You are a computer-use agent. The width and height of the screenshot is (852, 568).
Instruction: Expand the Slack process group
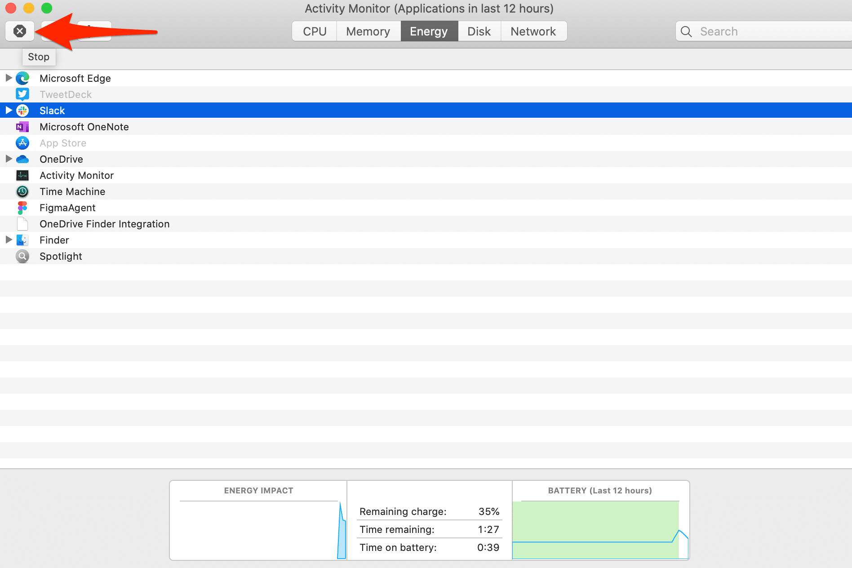tap(9, 110)
